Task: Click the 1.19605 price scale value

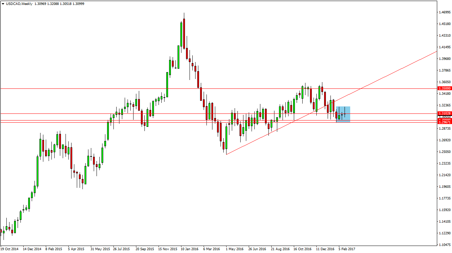Action: 444,187
